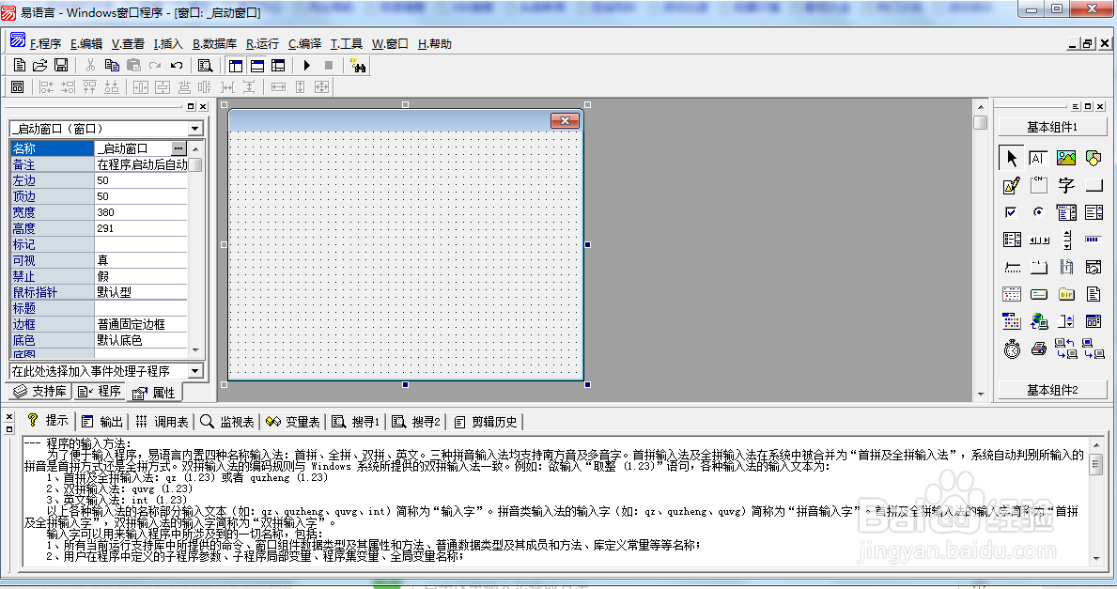Viewport: 1117px width, 589px height.
Task: Open the V.查看 menu
Action: [x=128, y=43]
